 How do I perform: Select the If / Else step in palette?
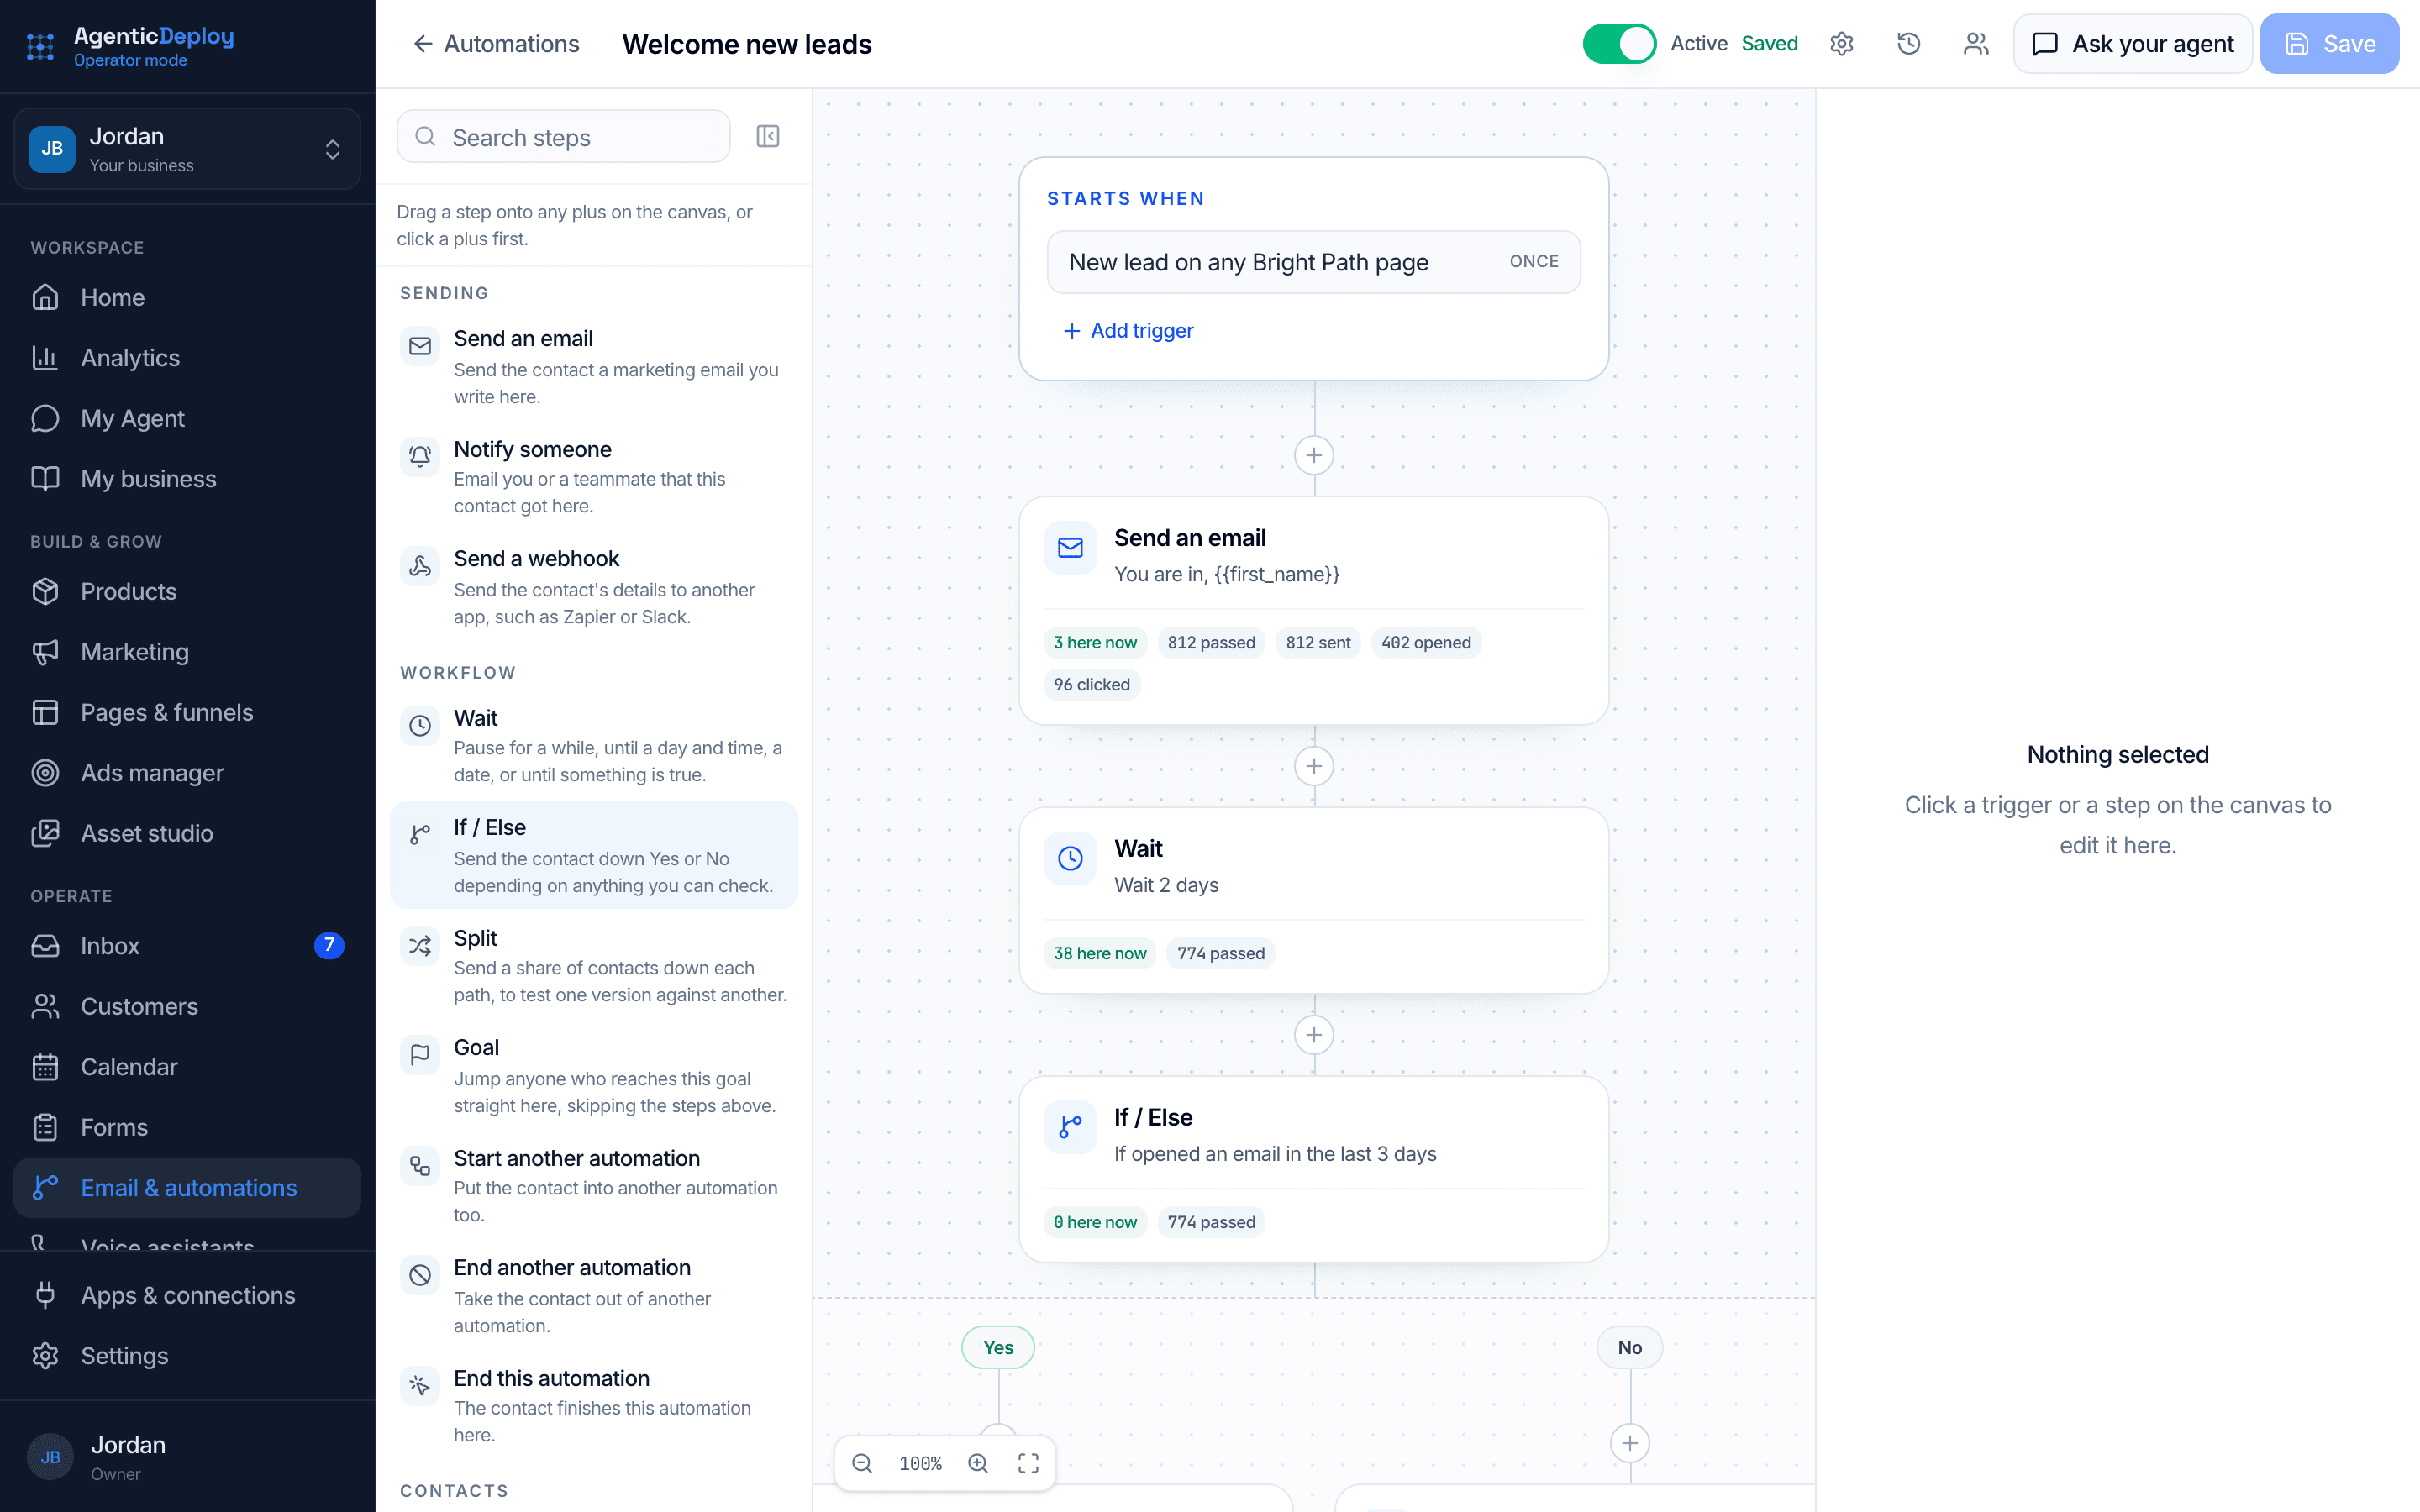(594, 856)
